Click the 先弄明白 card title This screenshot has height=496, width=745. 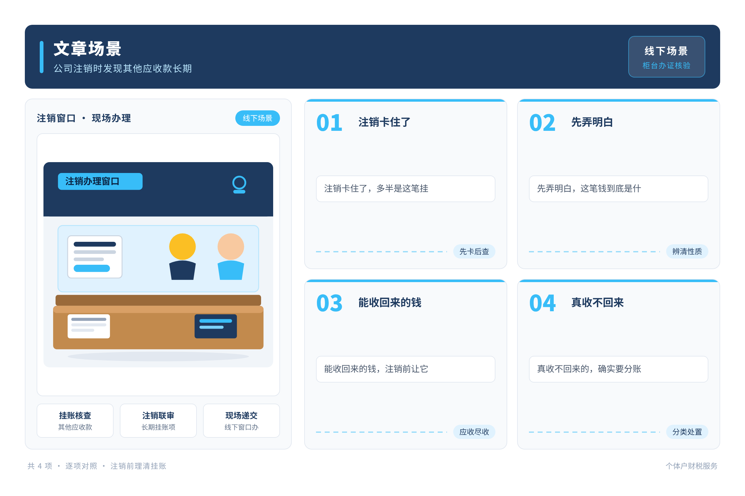click(x=592, y=122)
